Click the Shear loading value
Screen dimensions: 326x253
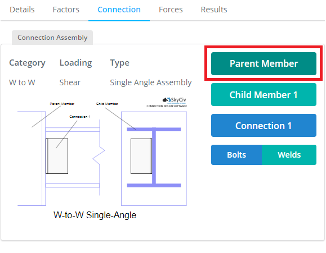click(70, 82)
